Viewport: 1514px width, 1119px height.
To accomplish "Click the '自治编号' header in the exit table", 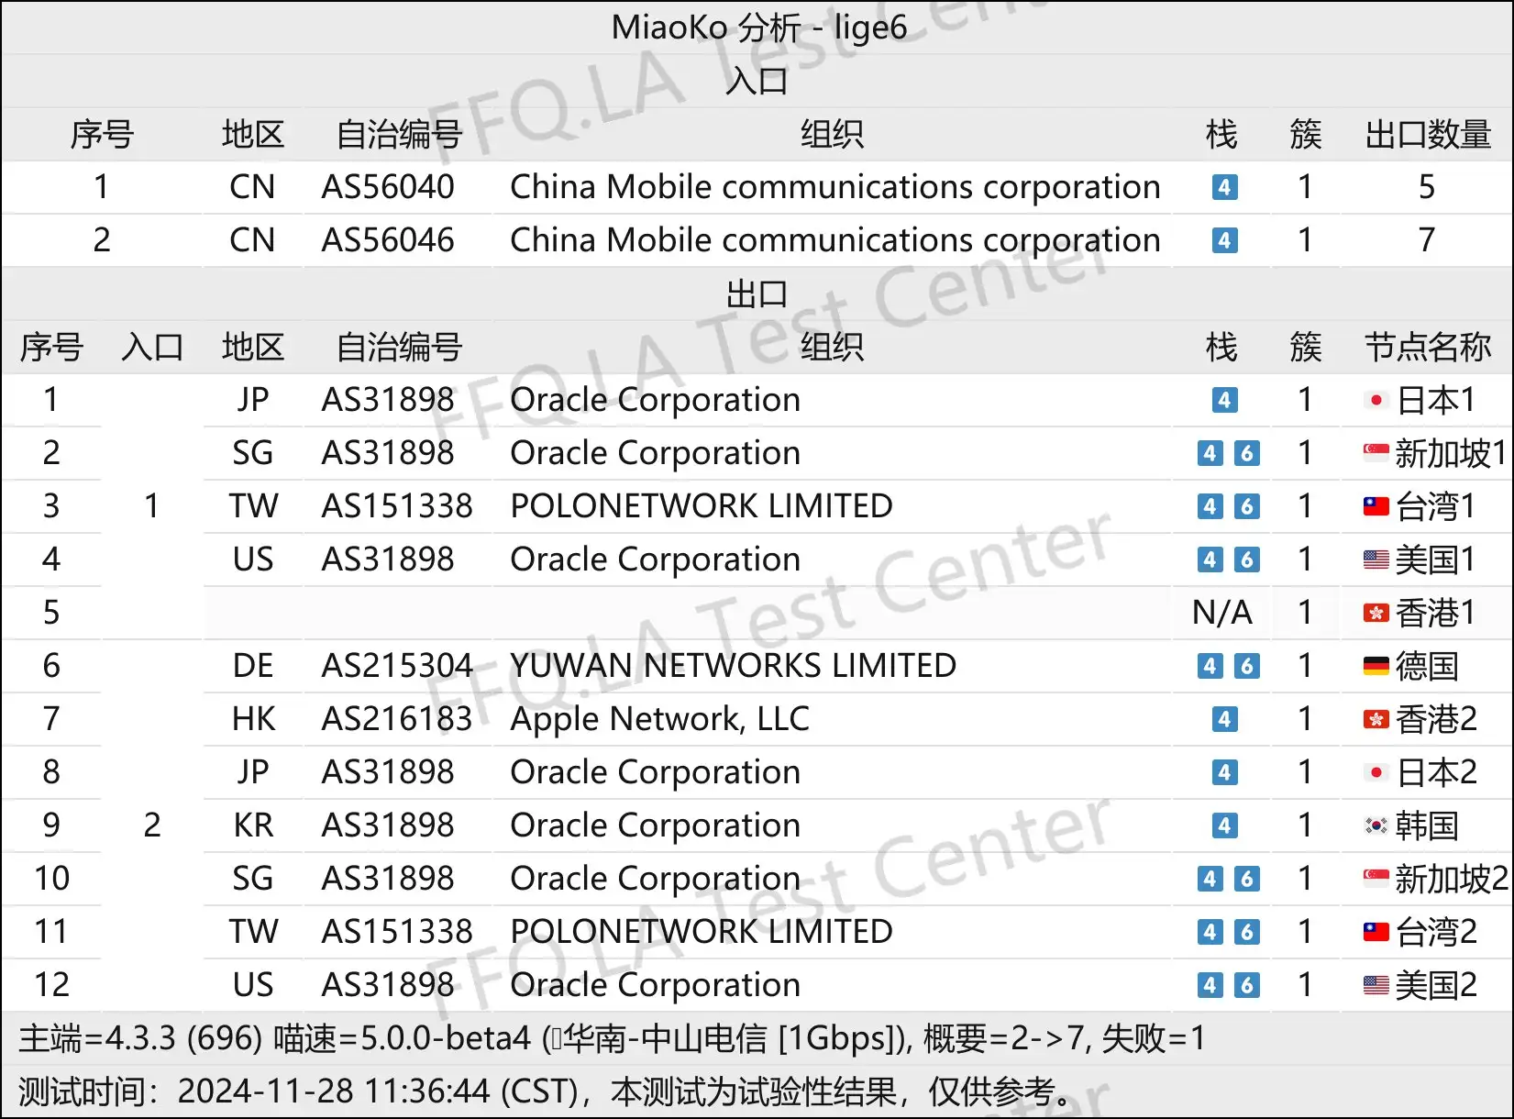I will coord(399,347).
